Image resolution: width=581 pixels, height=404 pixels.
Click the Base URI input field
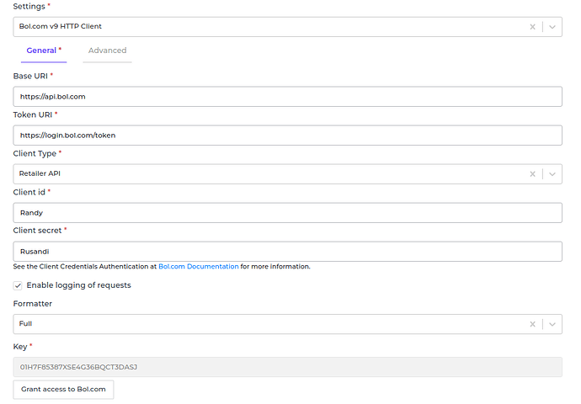[287, 97]
